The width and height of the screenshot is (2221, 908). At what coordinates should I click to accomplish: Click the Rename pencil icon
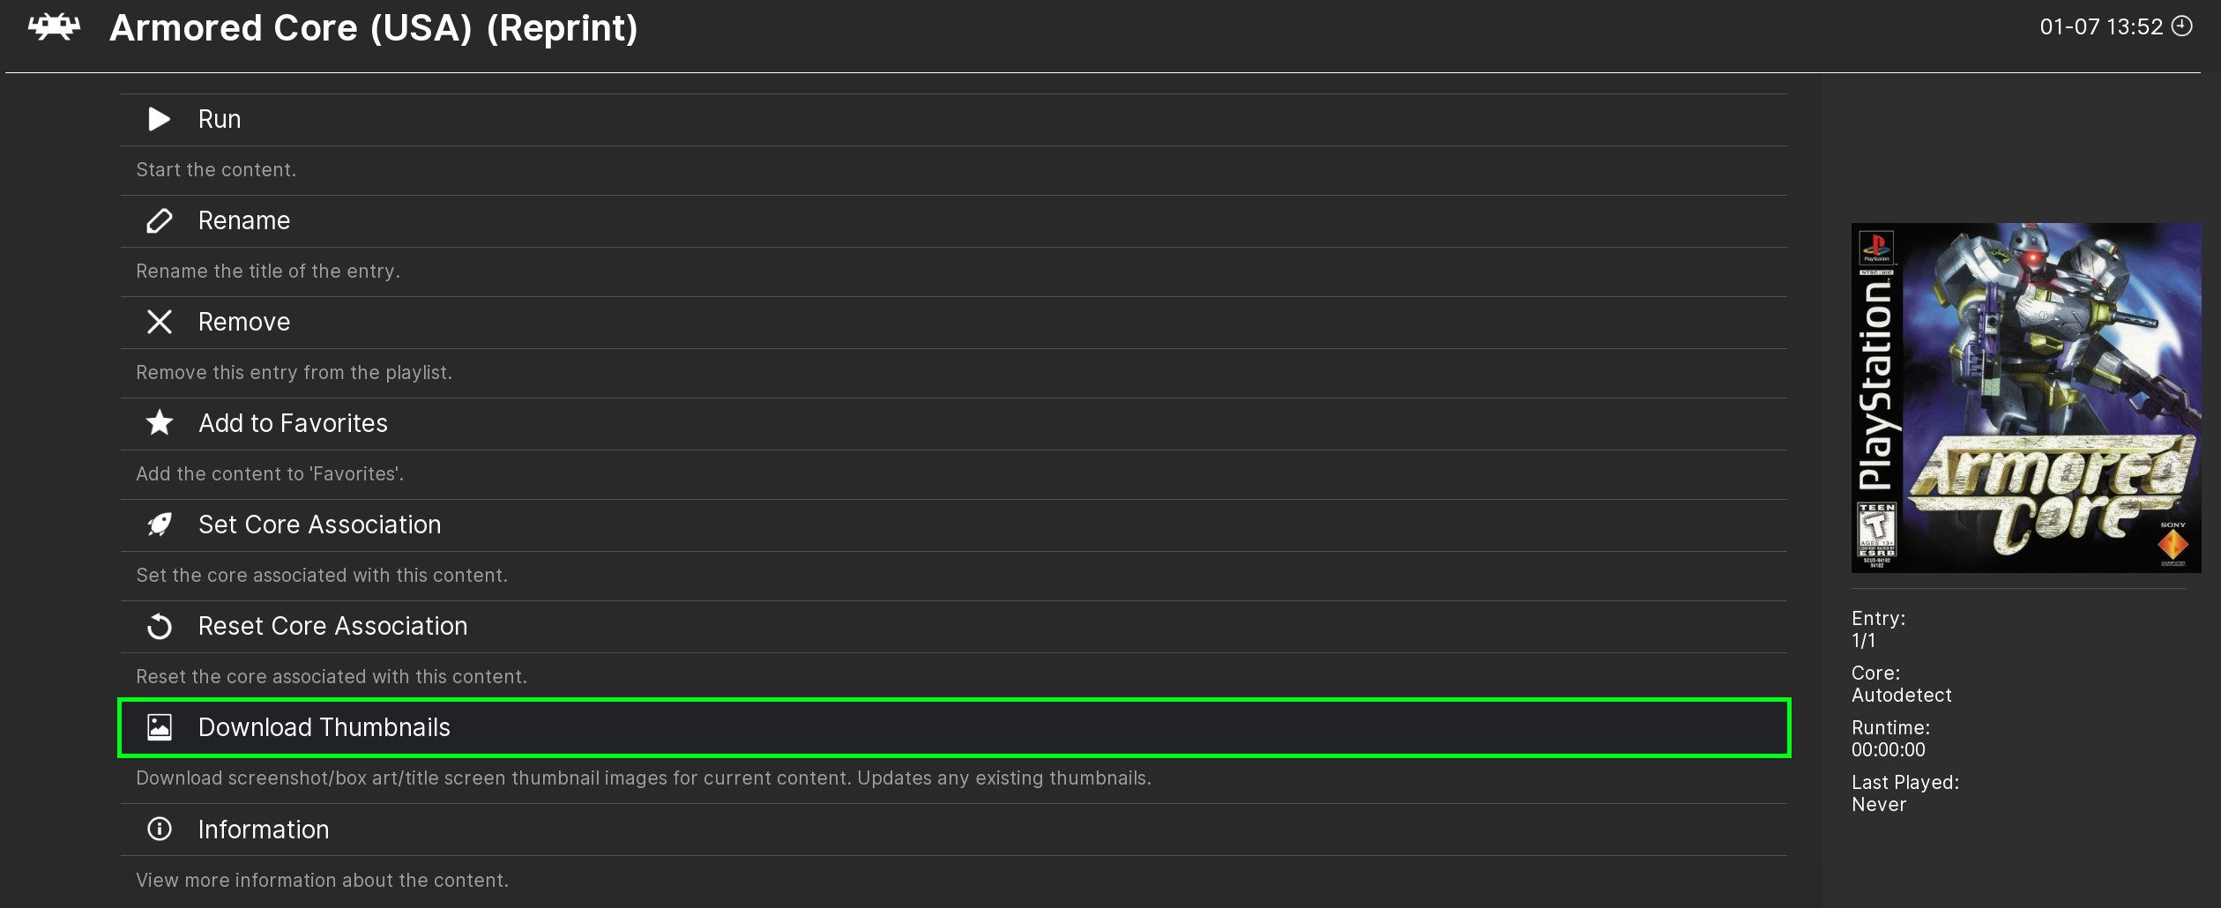click(x=159, y=220)
